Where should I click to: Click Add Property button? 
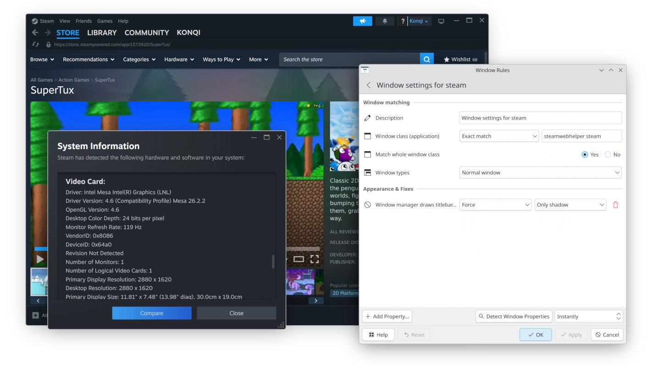(387, 317)
